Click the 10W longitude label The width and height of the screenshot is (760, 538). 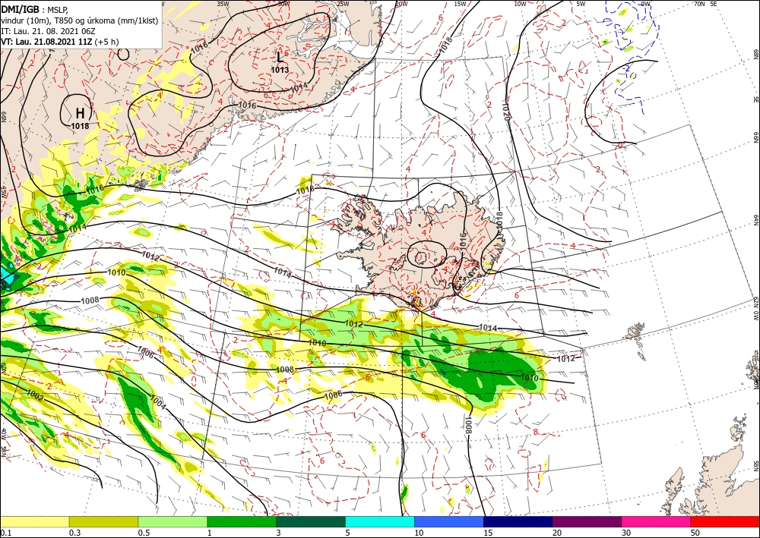click(520, 4)
